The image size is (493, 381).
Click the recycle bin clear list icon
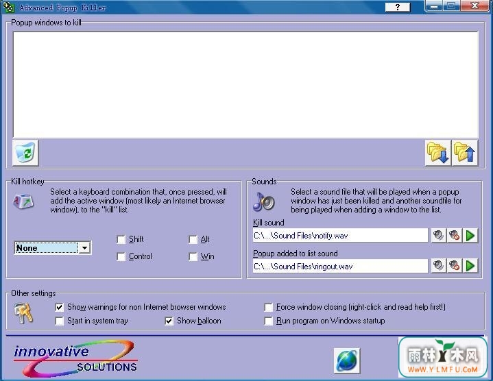point(25,153)
